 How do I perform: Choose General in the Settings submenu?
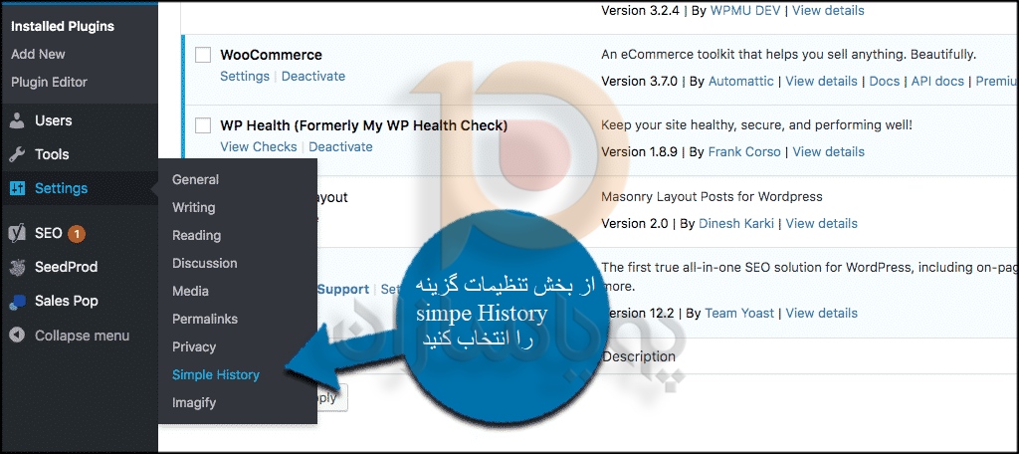(195, 179)
